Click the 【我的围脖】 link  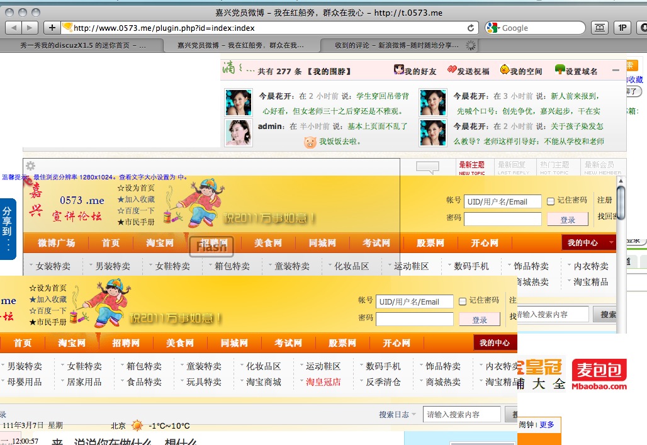329,71
